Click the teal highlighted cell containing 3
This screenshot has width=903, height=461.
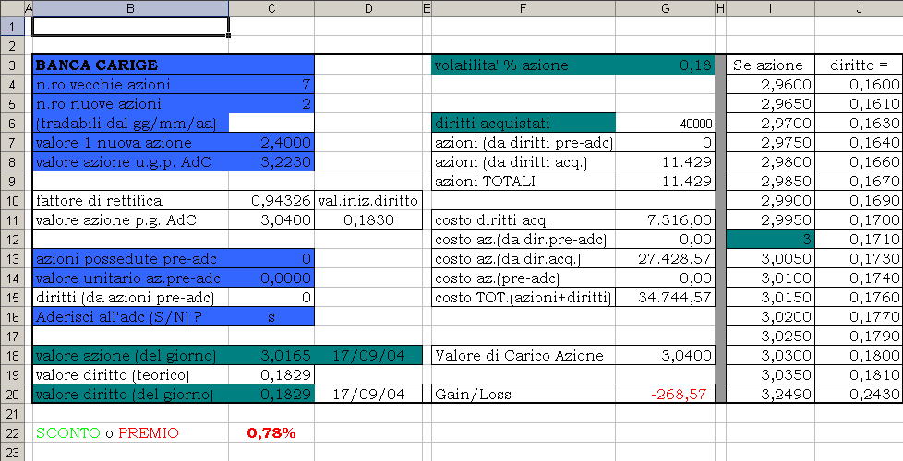coord(771,240)
